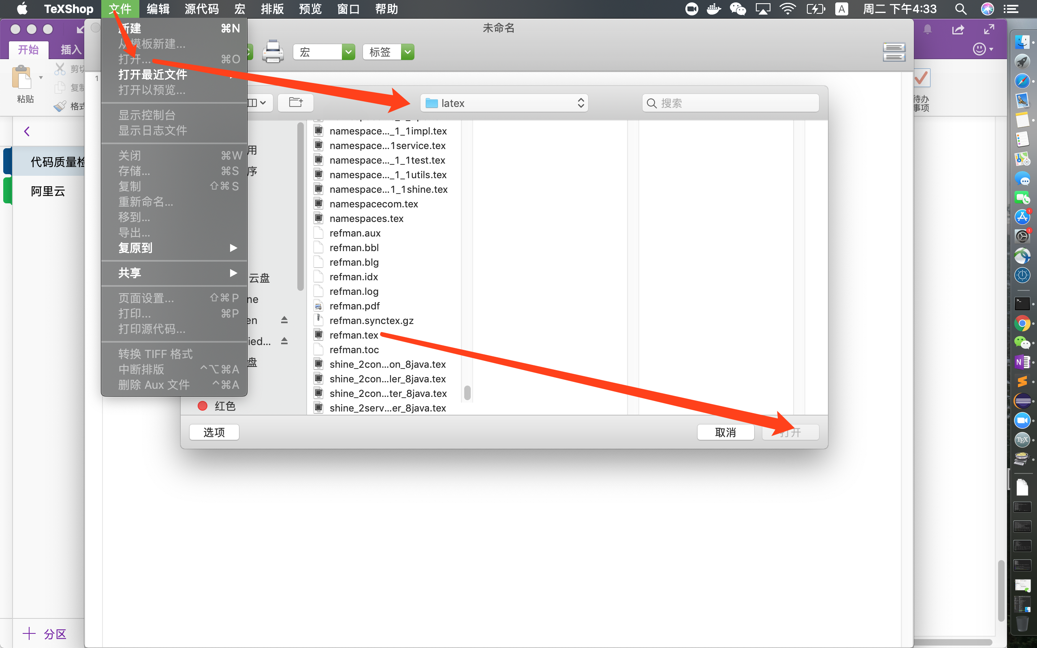Click the OneNote share icon
The image size is (1037, 648).
tap(958, 30)
